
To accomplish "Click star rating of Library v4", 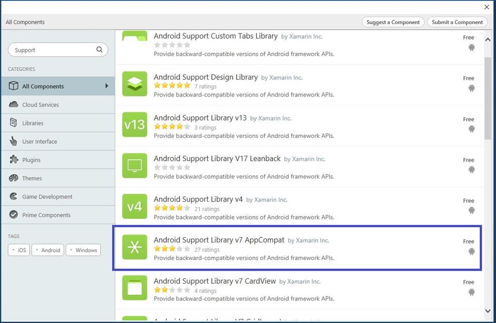I will [172, 208].
